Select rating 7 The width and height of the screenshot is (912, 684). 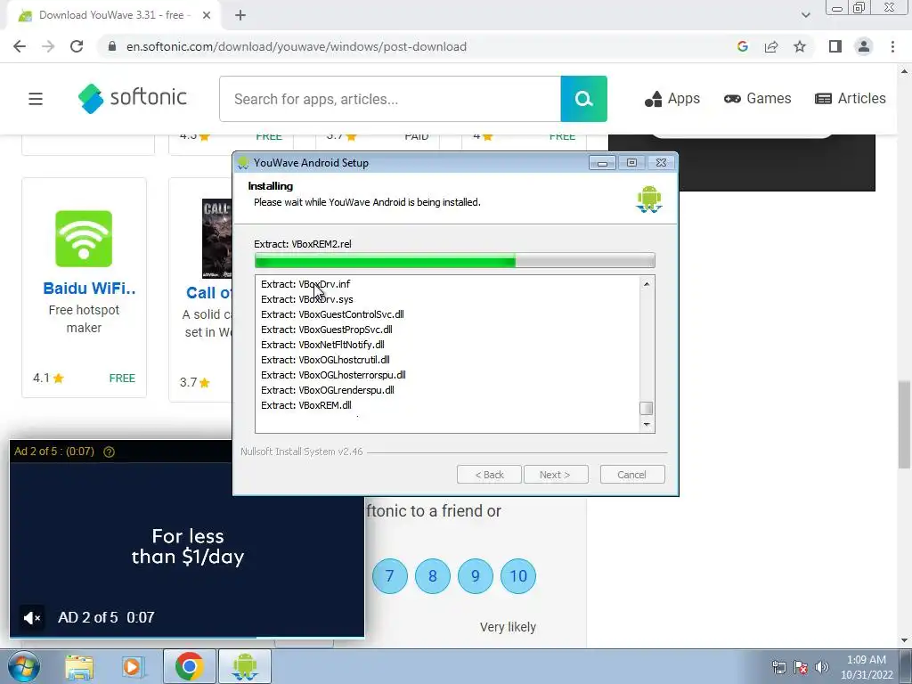(390, 576)
